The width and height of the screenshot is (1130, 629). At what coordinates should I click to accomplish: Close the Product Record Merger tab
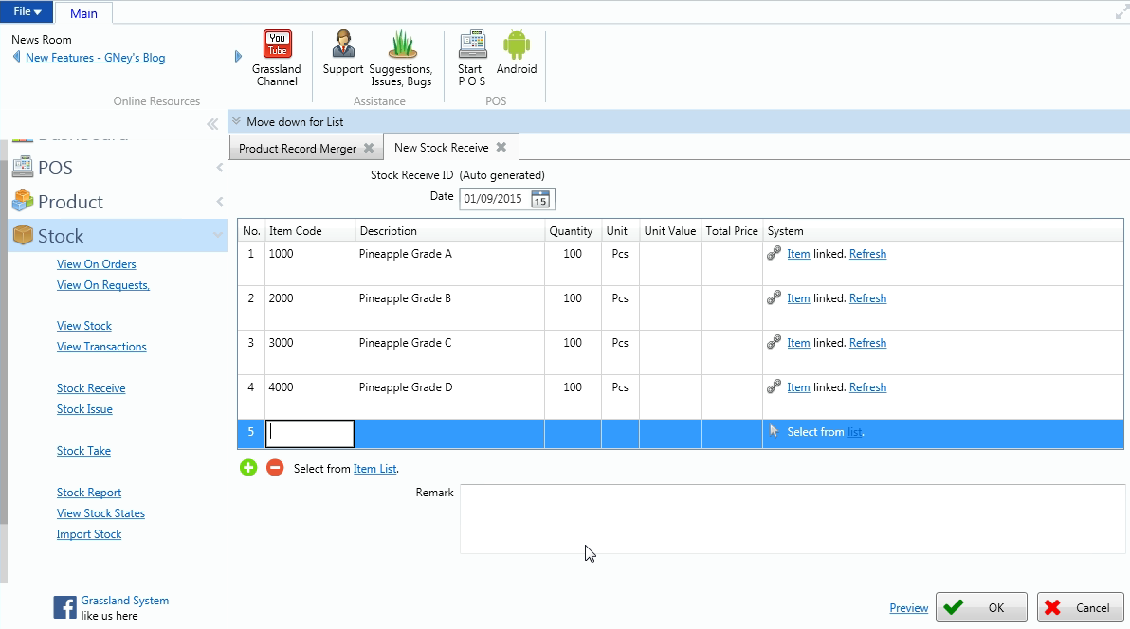click(369, 148)
